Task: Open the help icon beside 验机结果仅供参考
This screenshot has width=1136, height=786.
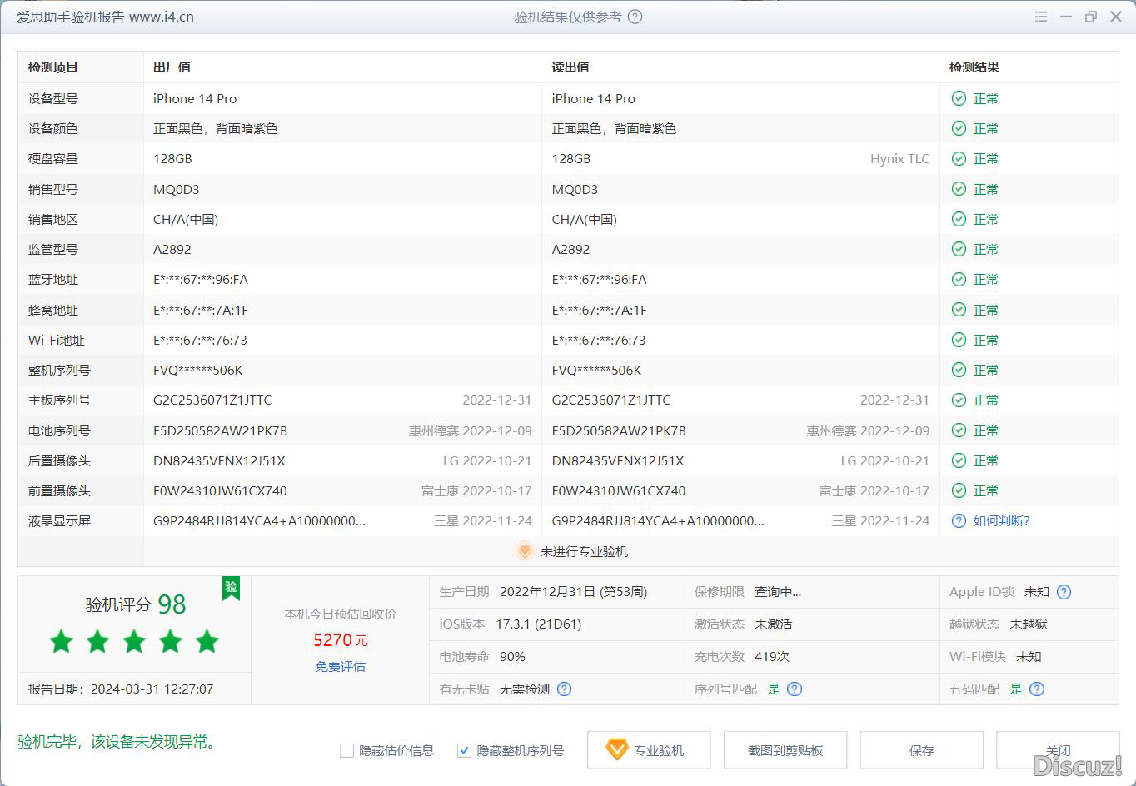Action: (635, 17)
